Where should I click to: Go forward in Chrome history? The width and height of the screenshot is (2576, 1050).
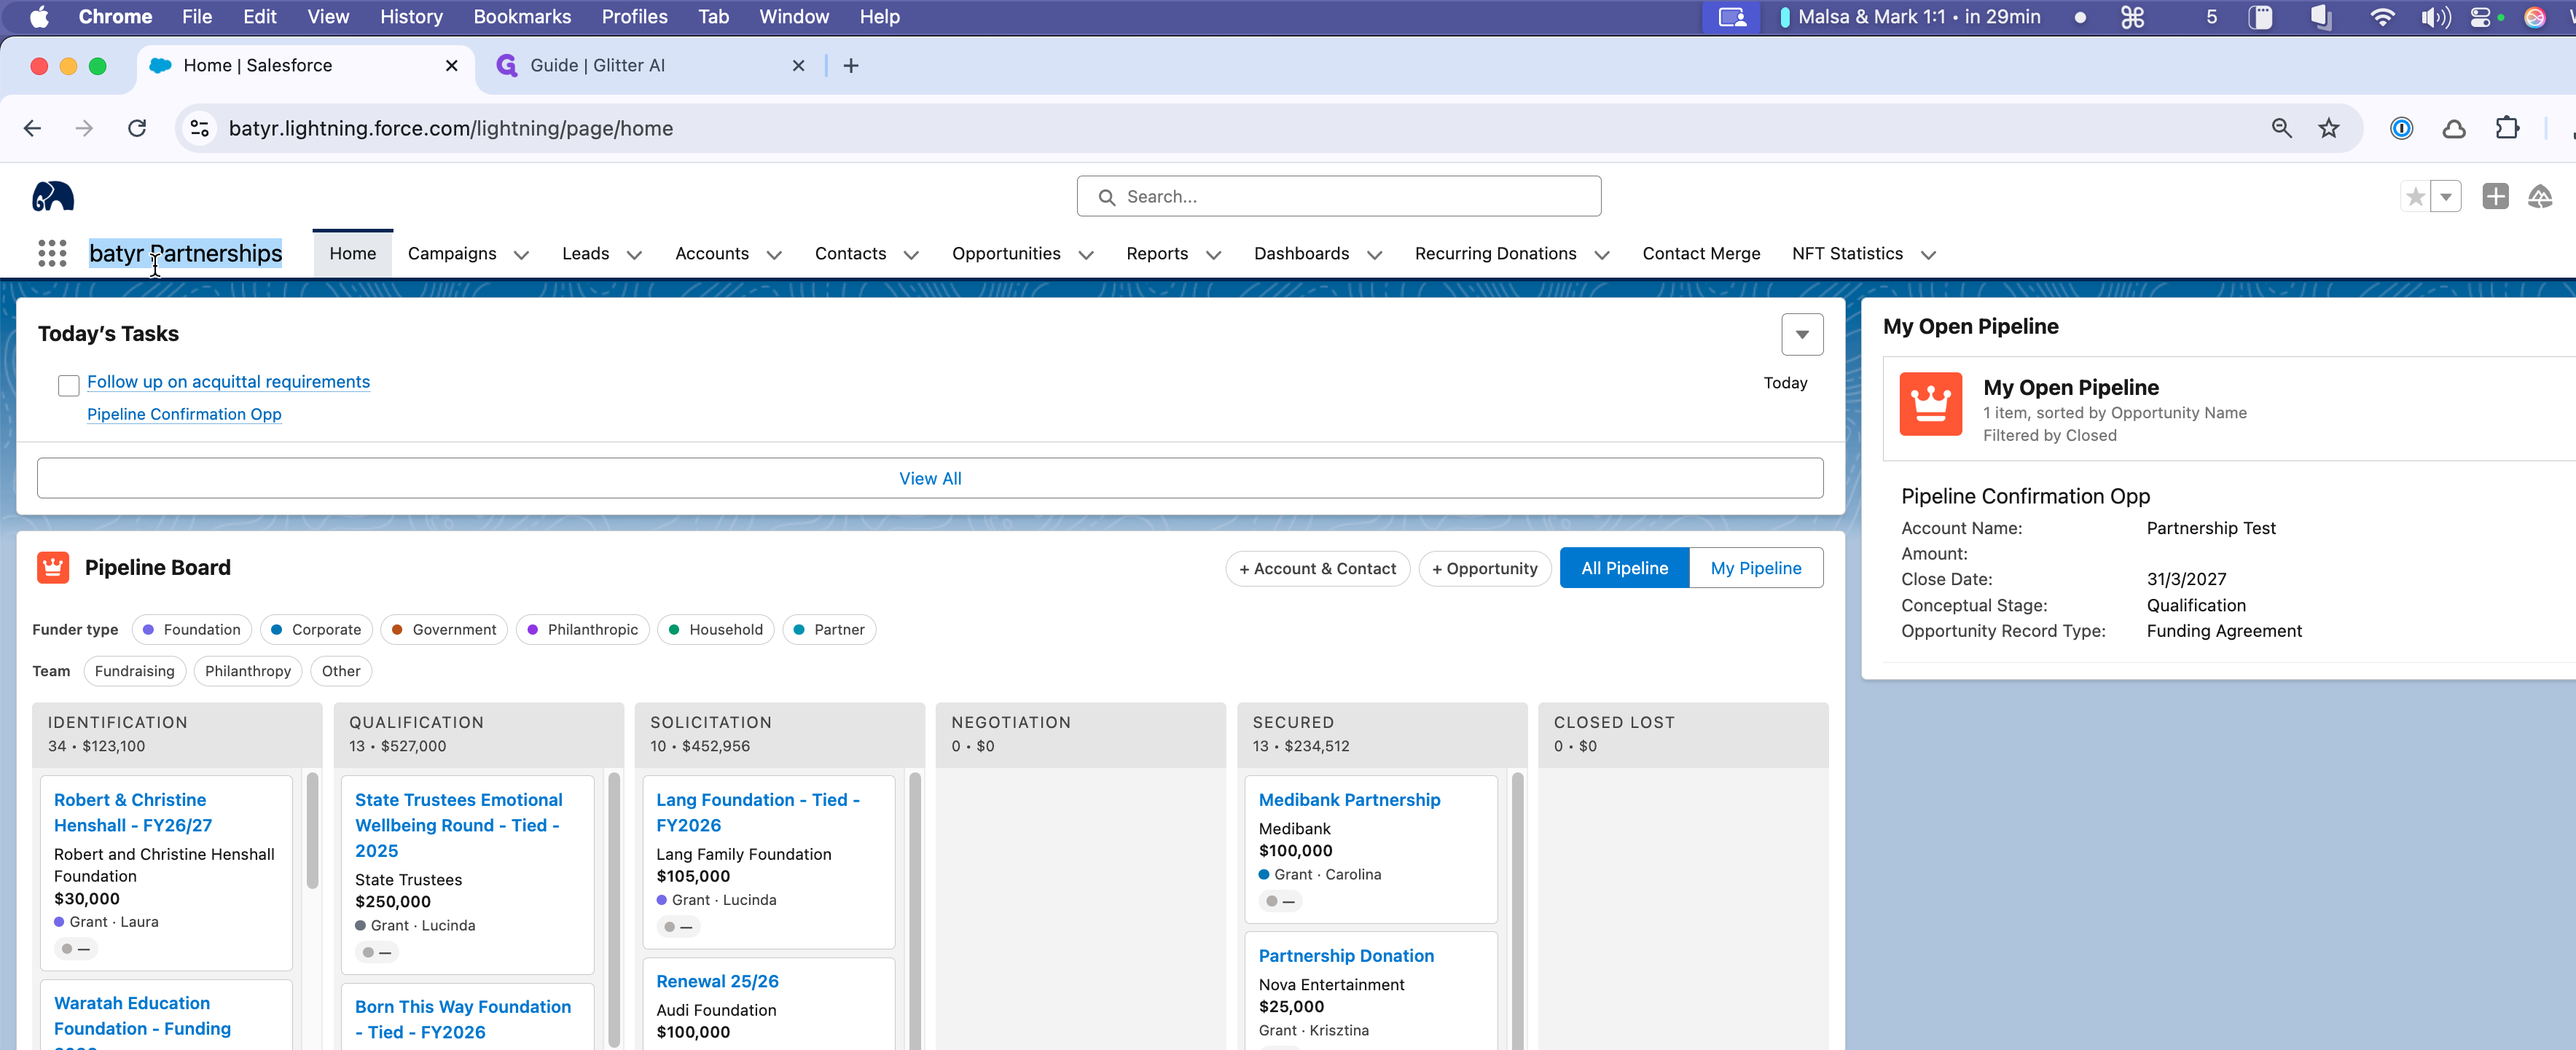84,128
